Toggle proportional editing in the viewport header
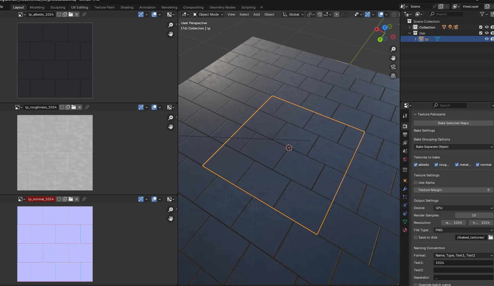The width and height of the screenshot is (494, 286). [x=337, y=14]
